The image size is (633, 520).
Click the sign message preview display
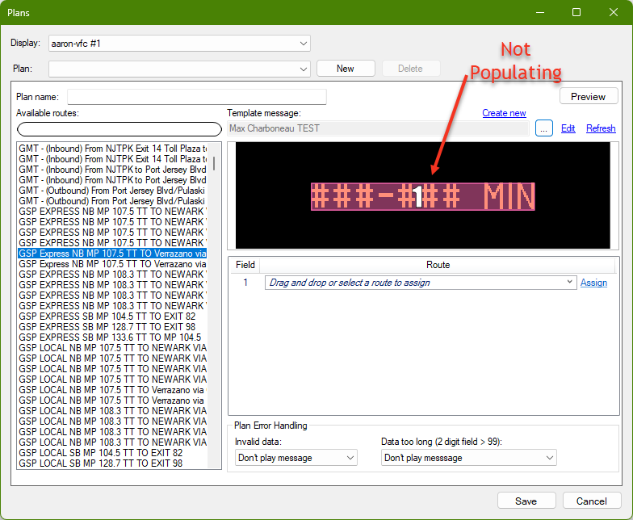(422, 195)
